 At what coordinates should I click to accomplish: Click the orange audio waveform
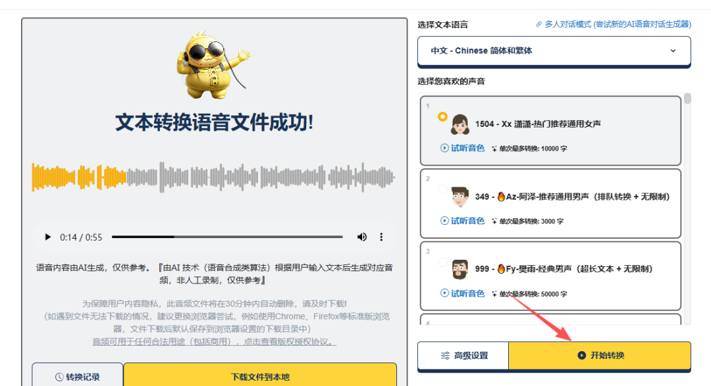[79, 177]
